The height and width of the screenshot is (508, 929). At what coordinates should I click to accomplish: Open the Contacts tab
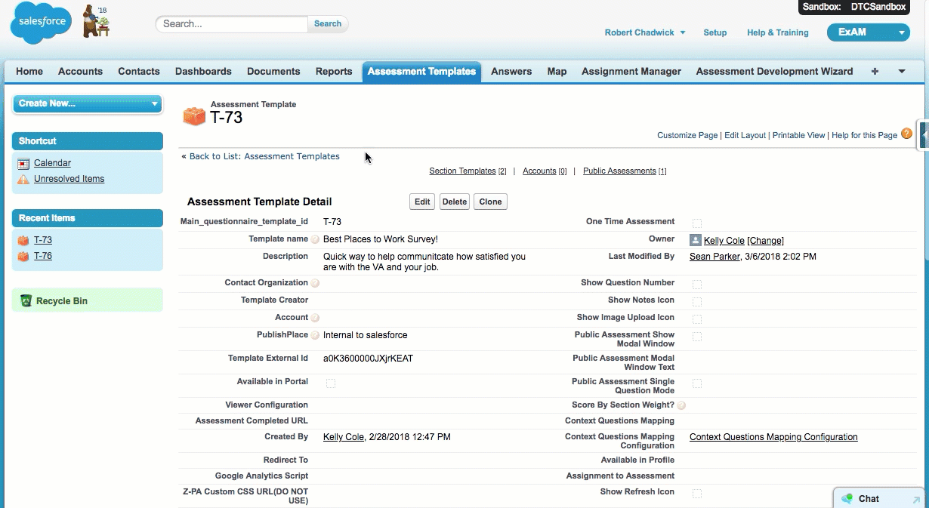139,71
